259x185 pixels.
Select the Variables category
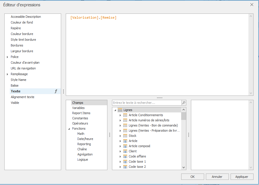coord(78,108)
